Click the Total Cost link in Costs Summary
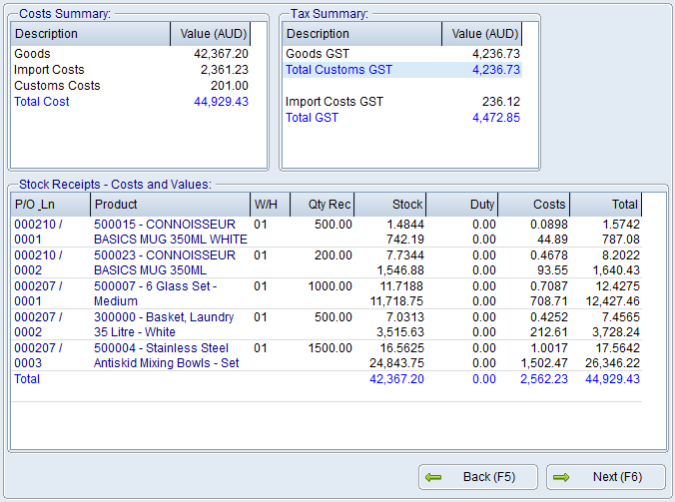Image resolution: width=675 pixels, height=502 pixels. tap(42, 102)
